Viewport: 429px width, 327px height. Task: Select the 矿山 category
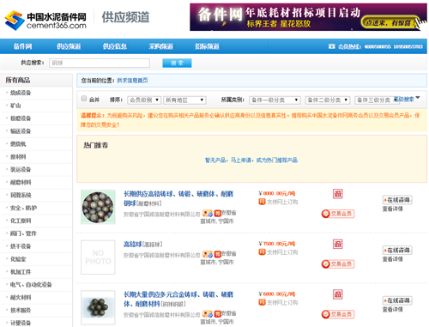pos(15,106)
